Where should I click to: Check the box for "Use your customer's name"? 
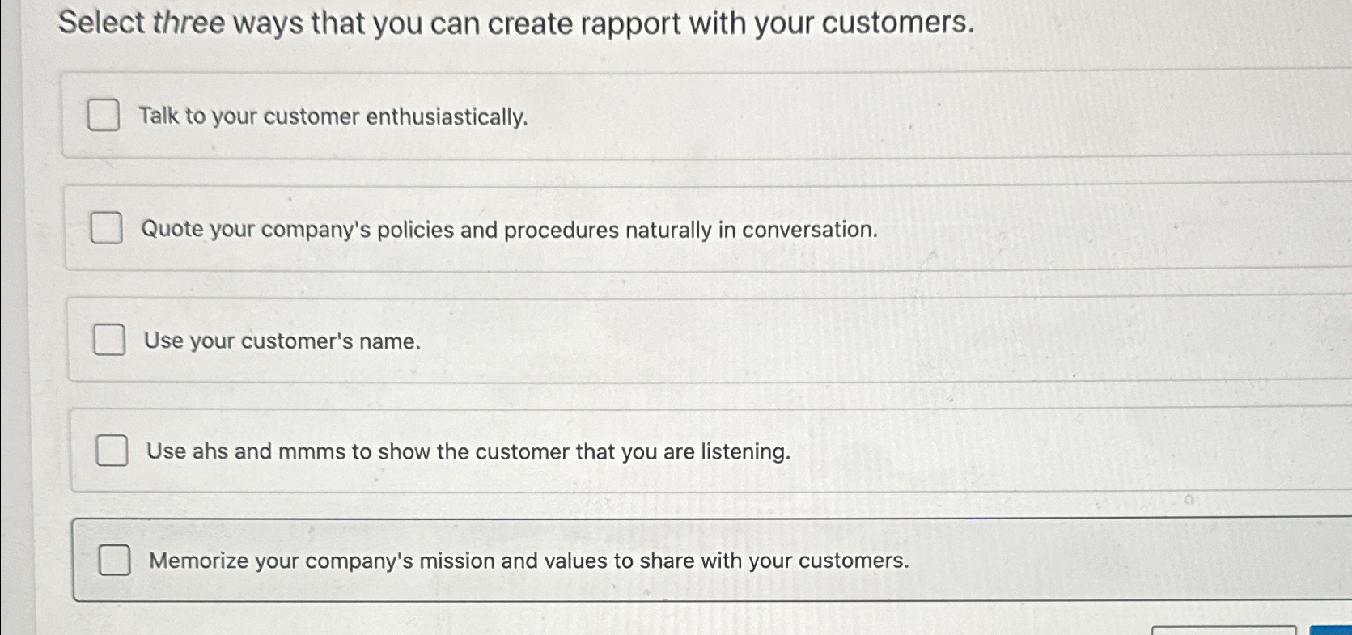(109, 341)
